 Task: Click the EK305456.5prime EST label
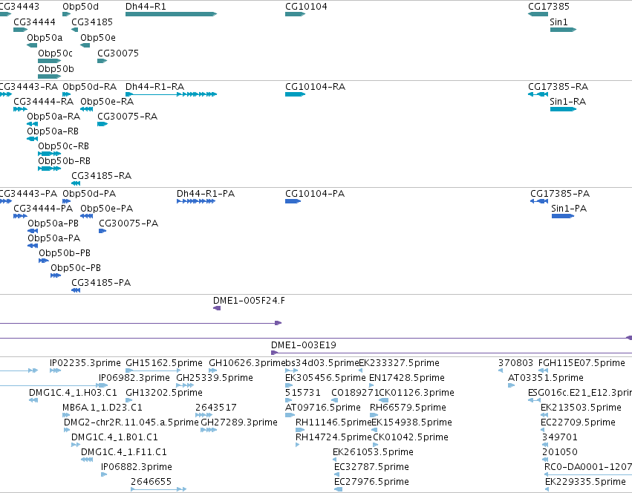(x=325, y=378)
